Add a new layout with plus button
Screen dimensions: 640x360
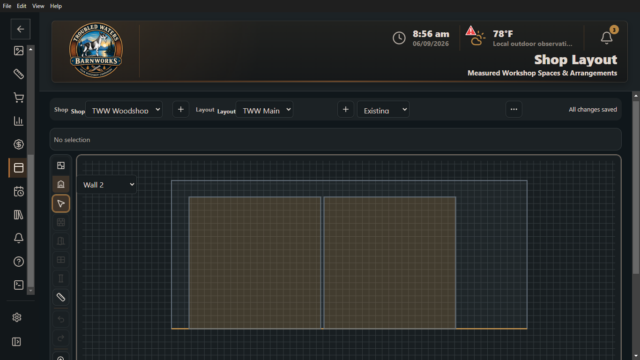tap(346, 110)
